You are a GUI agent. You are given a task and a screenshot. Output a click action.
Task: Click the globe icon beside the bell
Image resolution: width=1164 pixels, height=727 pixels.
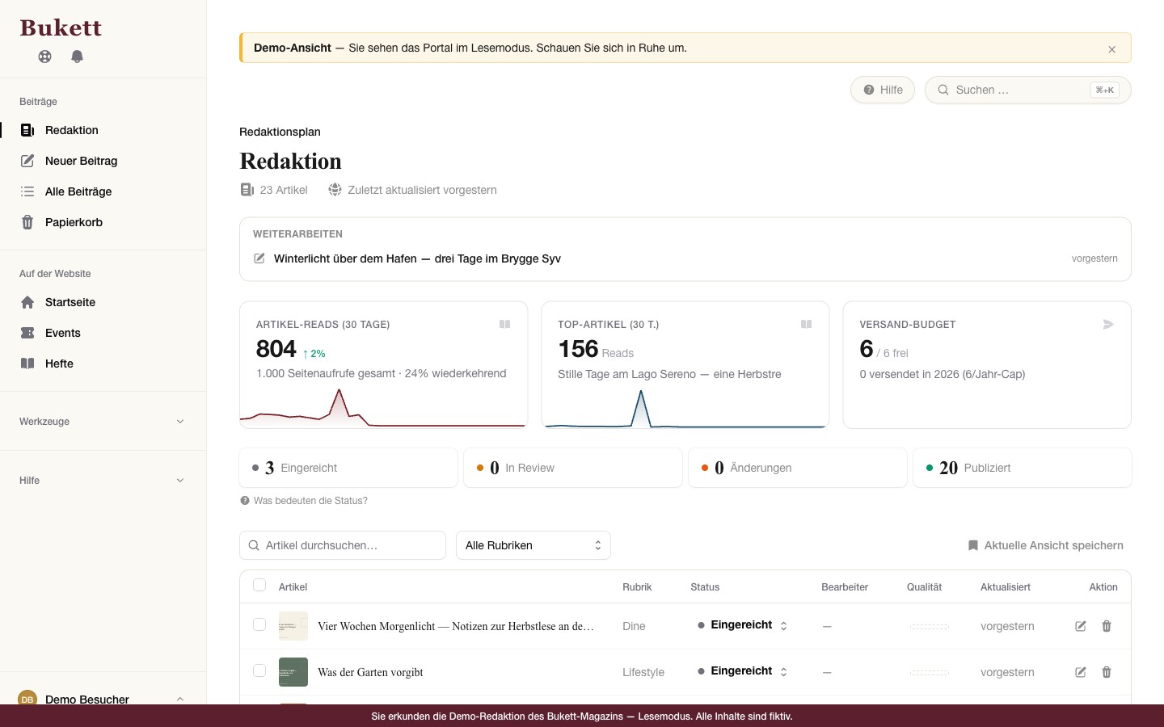(44, 57)
